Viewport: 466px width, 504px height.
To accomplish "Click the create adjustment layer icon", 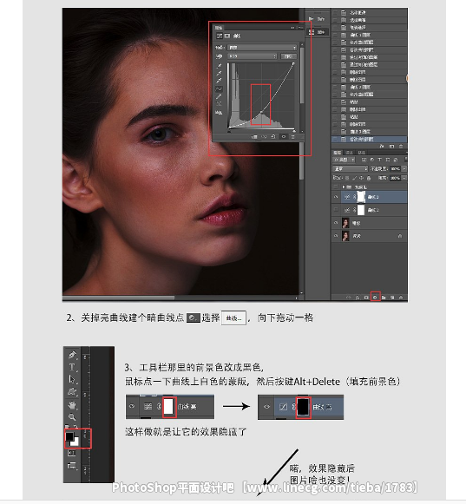I will [x=375, y=298].
